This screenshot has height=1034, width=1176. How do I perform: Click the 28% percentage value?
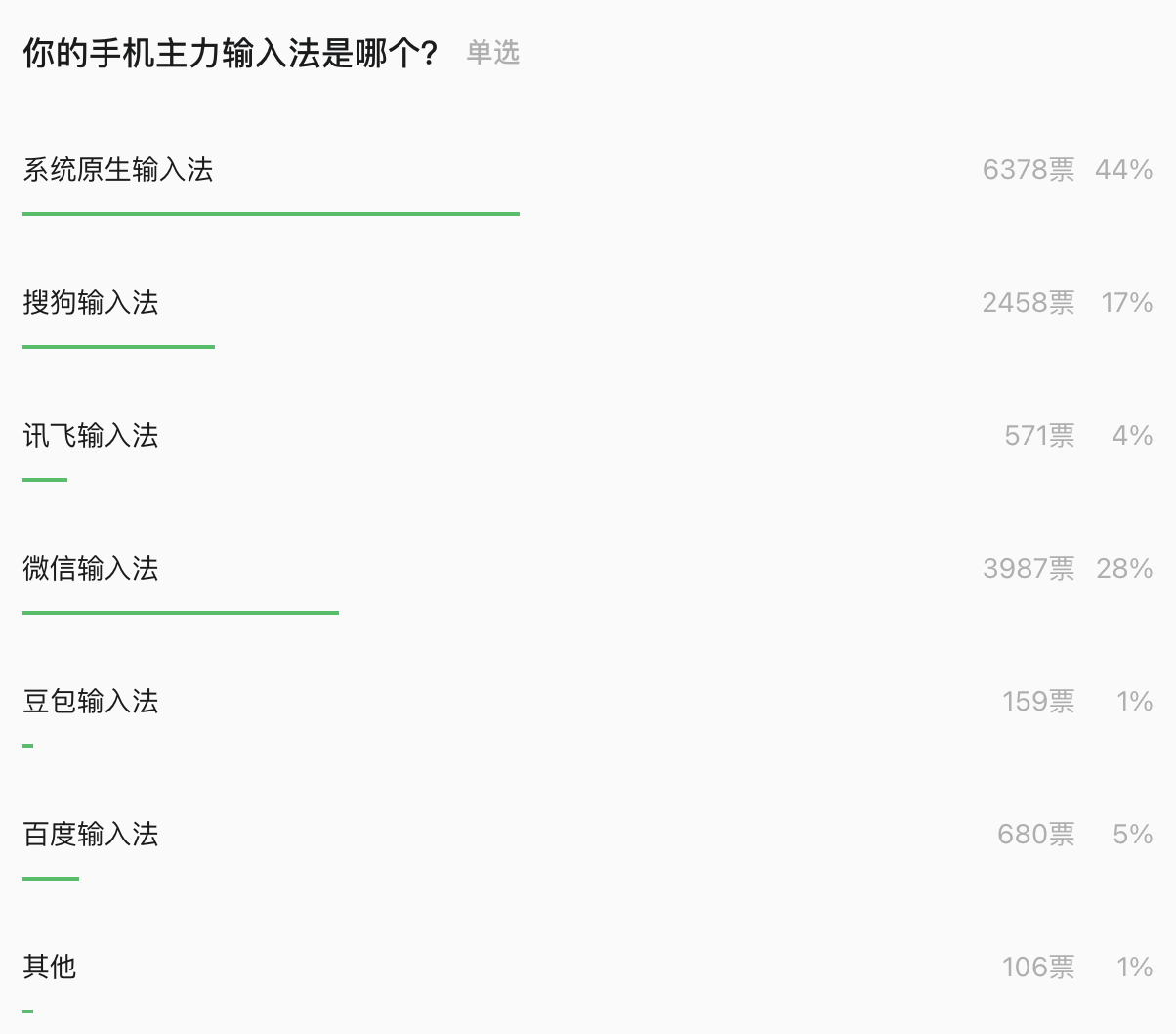[1124, 569]
